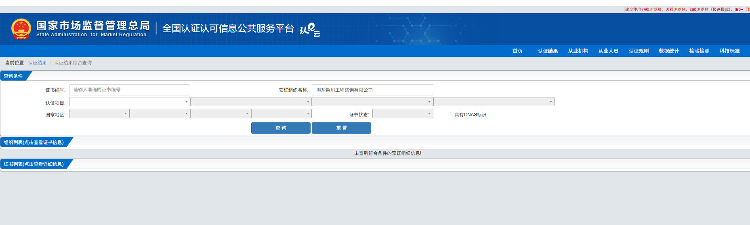Screen dimensions: 750x225
Task: Open the 首页 menu item
Action: (517, 51)
